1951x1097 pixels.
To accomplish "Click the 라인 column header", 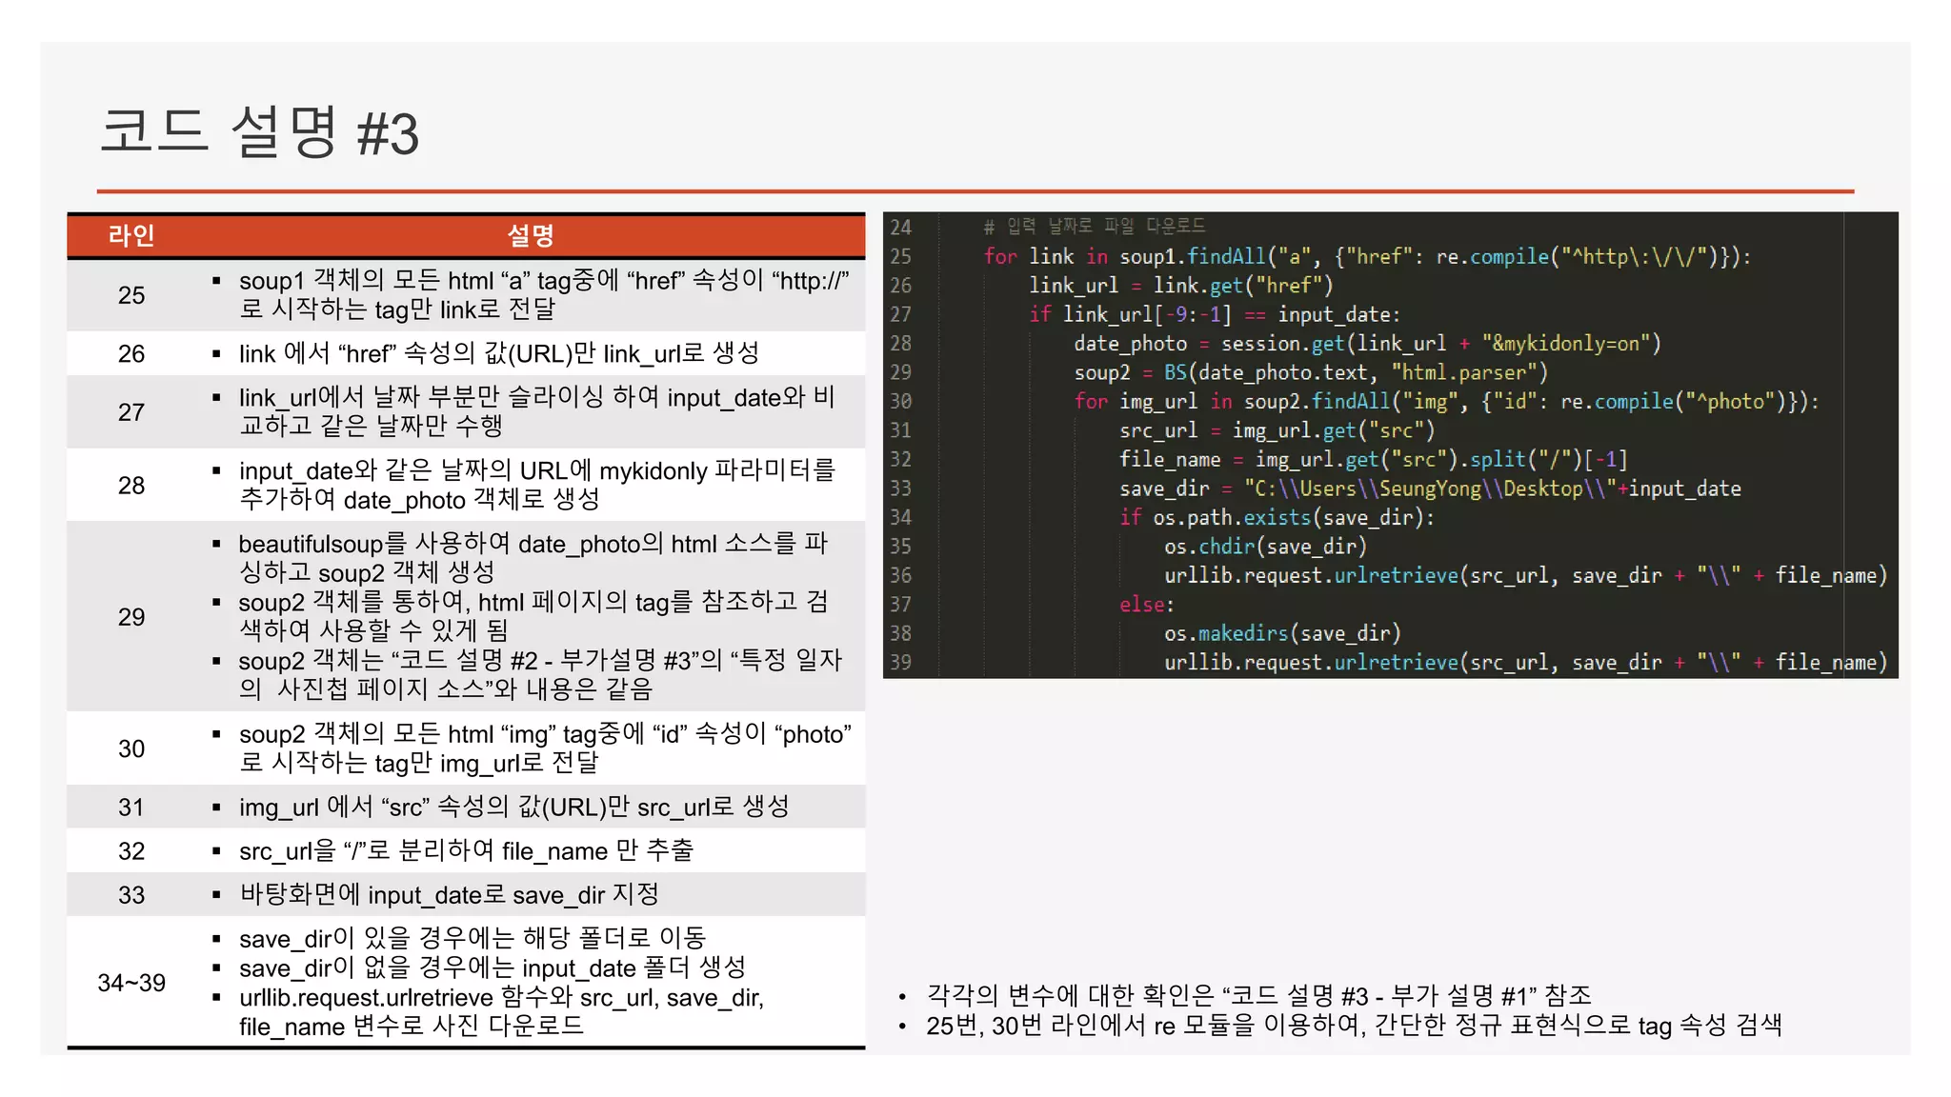I will [x=131, y=235].
